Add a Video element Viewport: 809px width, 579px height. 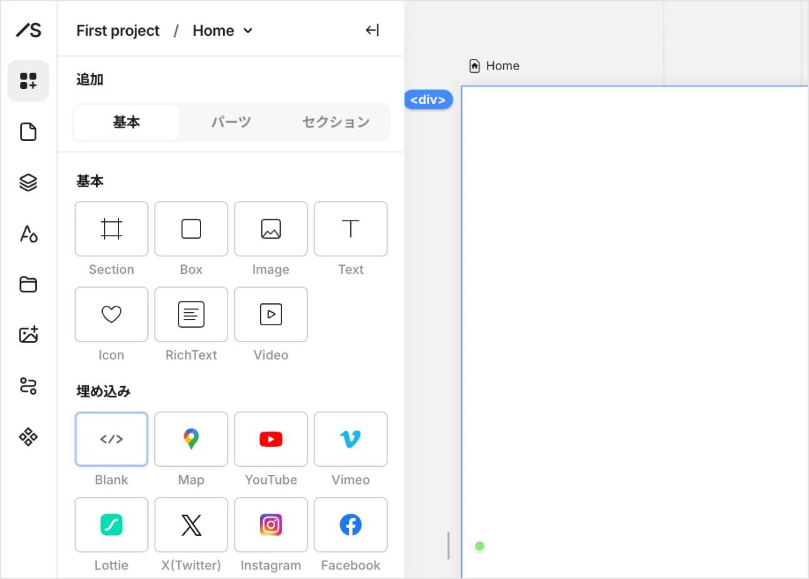pos(271,314)
